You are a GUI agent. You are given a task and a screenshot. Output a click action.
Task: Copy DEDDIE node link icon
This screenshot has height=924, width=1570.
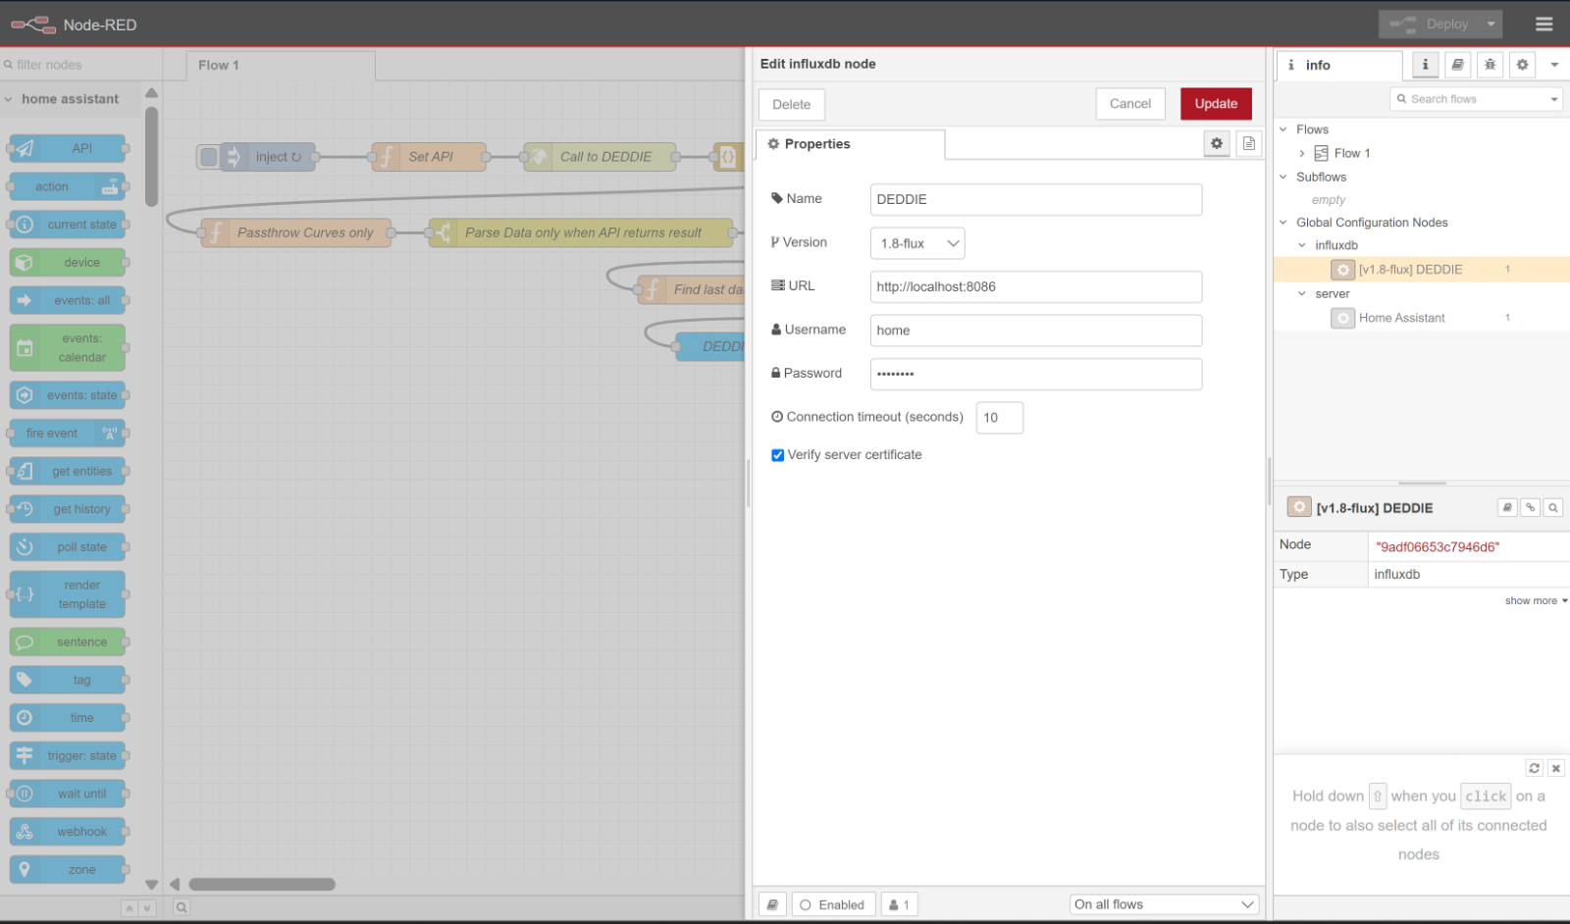coord(1531,507)
